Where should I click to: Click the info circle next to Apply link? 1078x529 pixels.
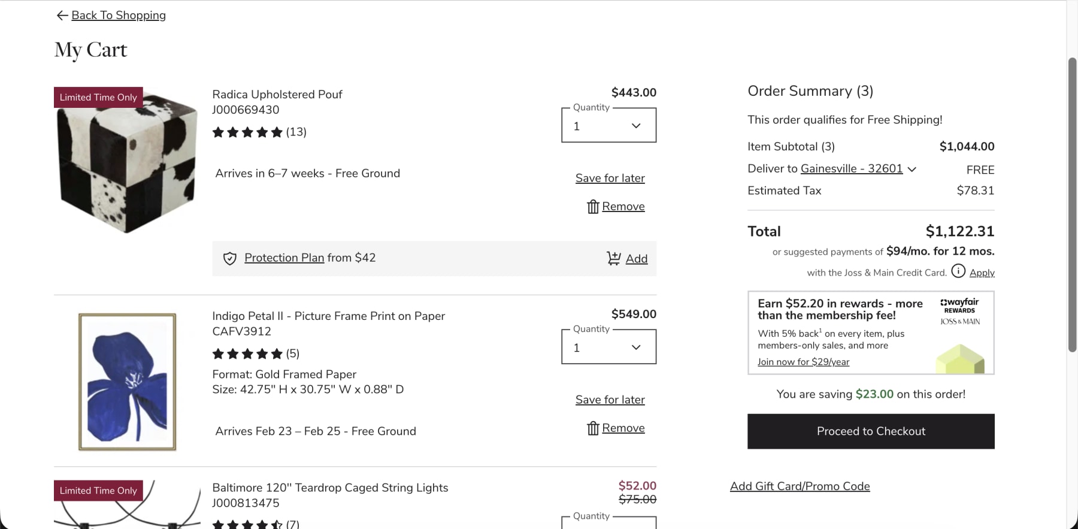[x=958, y=271]
